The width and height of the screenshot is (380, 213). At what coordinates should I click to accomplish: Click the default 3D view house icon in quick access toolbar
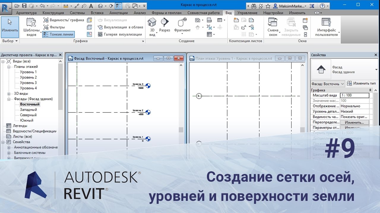coord(101,6)
